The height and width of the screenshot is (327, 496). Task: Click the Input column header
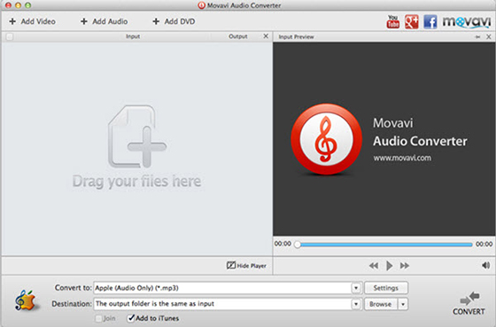pos(133,36)
